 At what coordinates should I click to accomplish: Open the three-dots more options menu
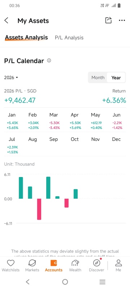pyautogui.click(x=122, y=21)
